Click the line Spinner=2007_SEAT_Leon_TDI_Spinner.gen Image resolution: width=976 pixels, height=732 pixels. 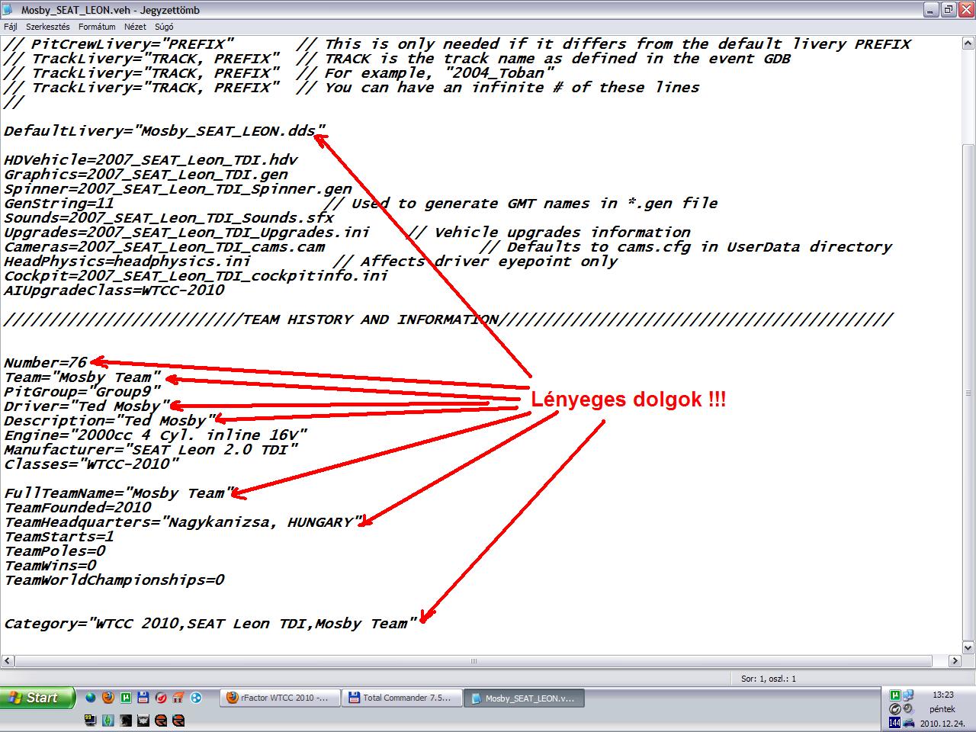tap(178, 189)
